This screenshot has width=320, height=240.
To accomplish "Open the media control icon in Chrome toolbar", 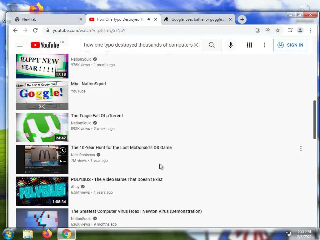I will click(290, 30).
